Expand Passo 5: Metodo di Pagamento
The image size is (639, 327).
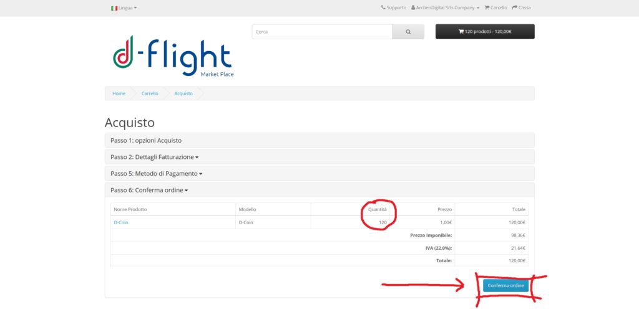(156, 174)
